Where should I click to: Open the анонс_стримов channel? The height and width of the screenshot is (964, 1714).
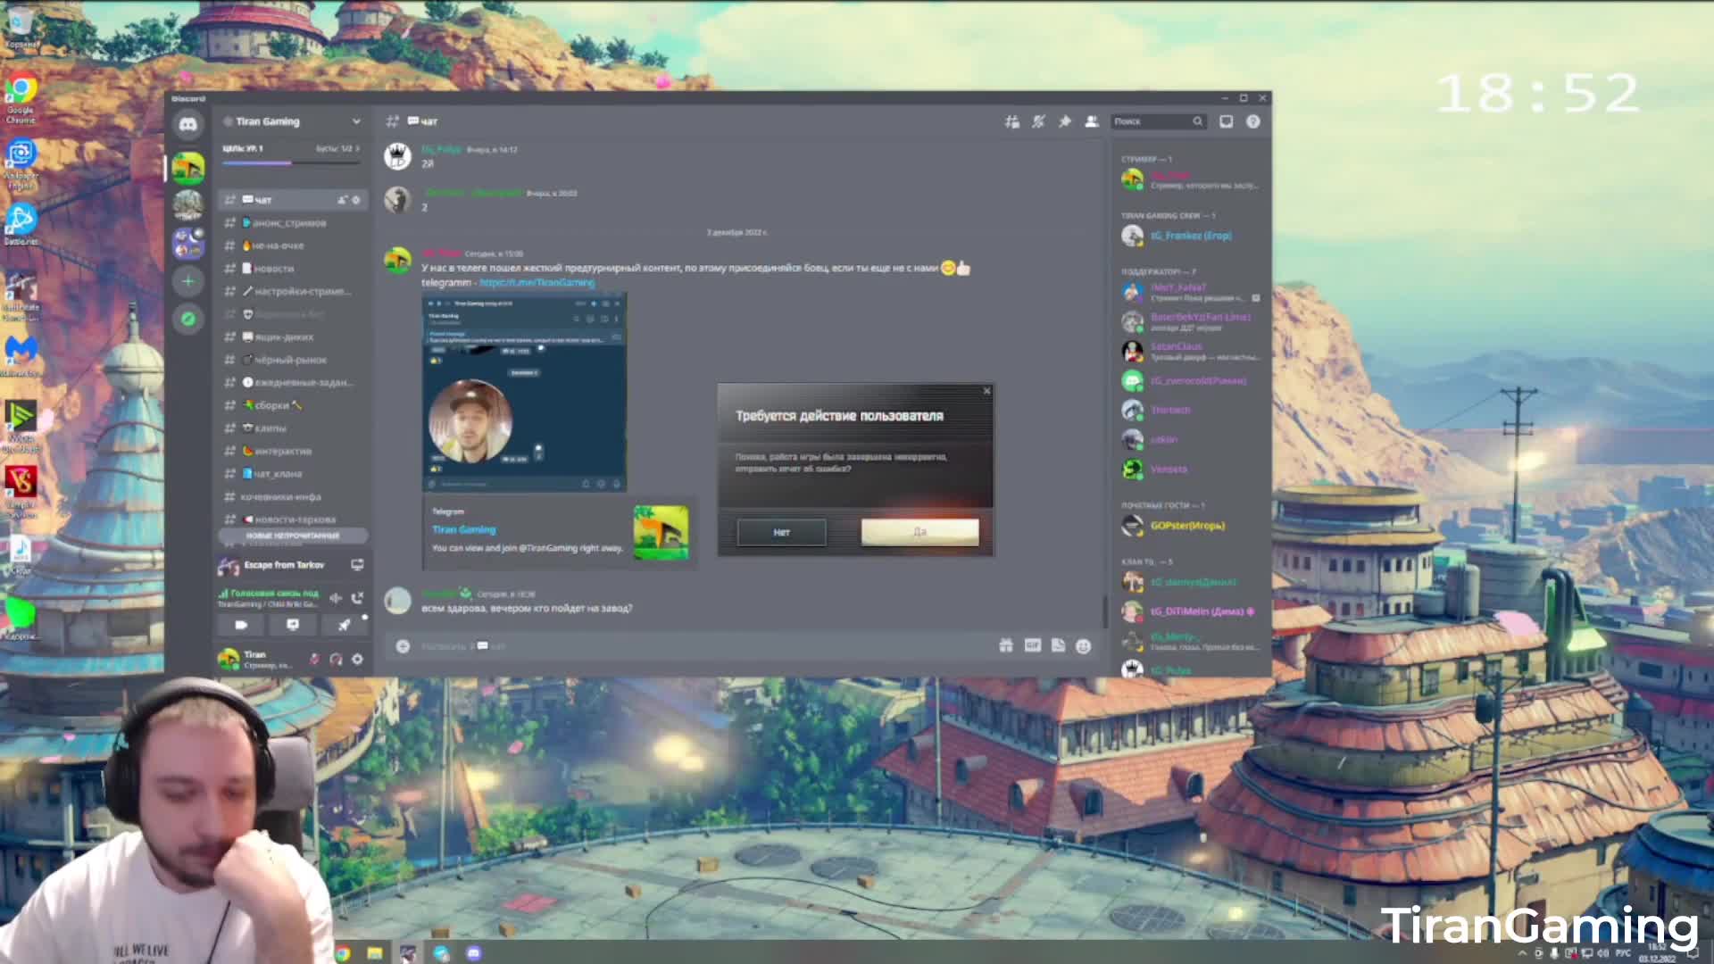(x=292, y=223)
